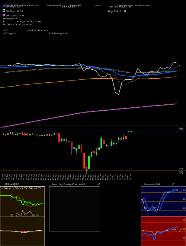Click the 'BUY Slowing @ 0%' signal text
Viewport: 186px width, 246px height.
[x=58, y=34]
